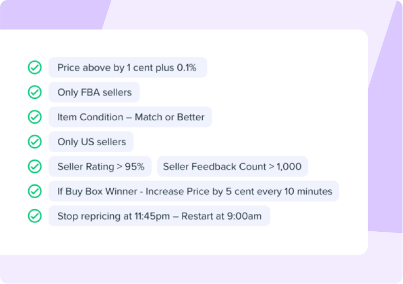Click the 1,000 value in Feedback Count pill
This screenshot has height=284, width=403.
289,167
